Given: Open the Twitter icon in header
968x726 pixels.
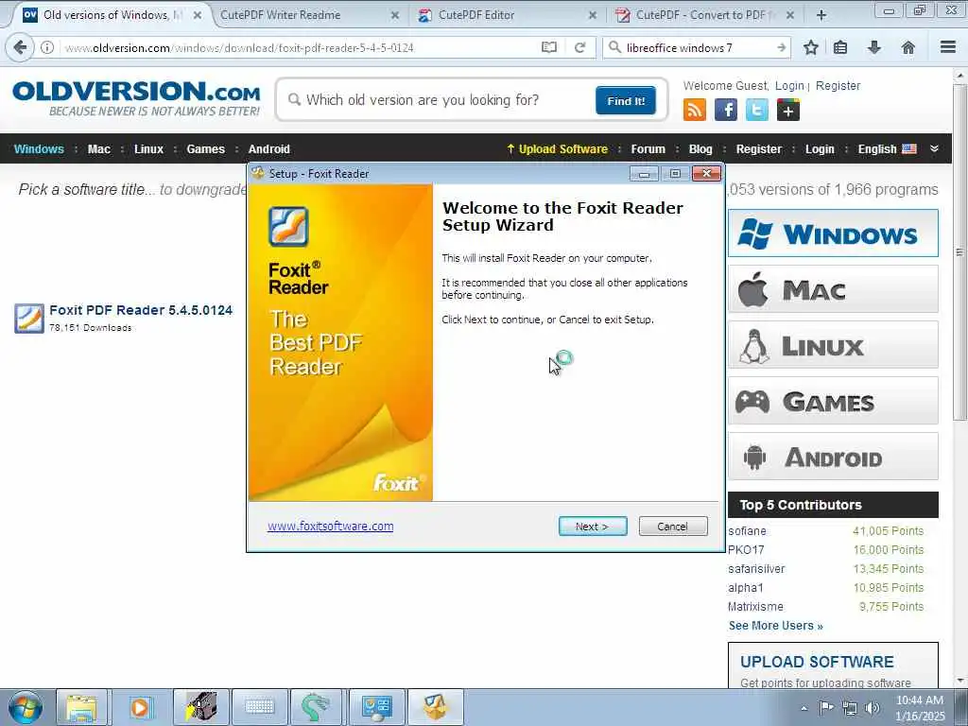Looking at the screenshot, I should tap(757, 110).
